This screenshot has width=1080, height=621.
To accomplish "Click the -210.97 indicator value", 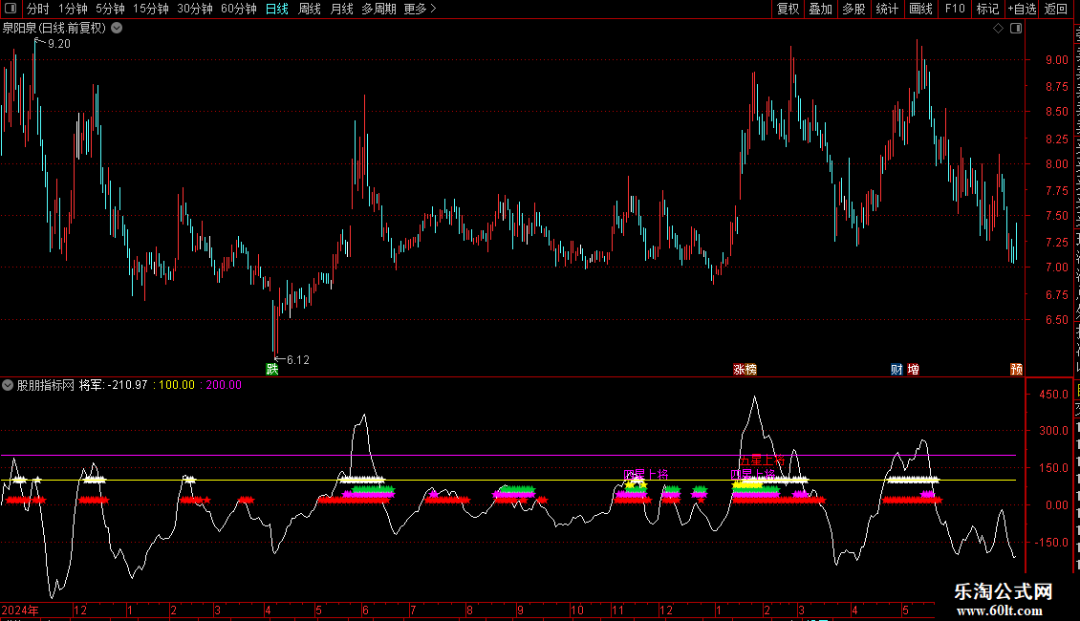I will (x=127, y=385).
